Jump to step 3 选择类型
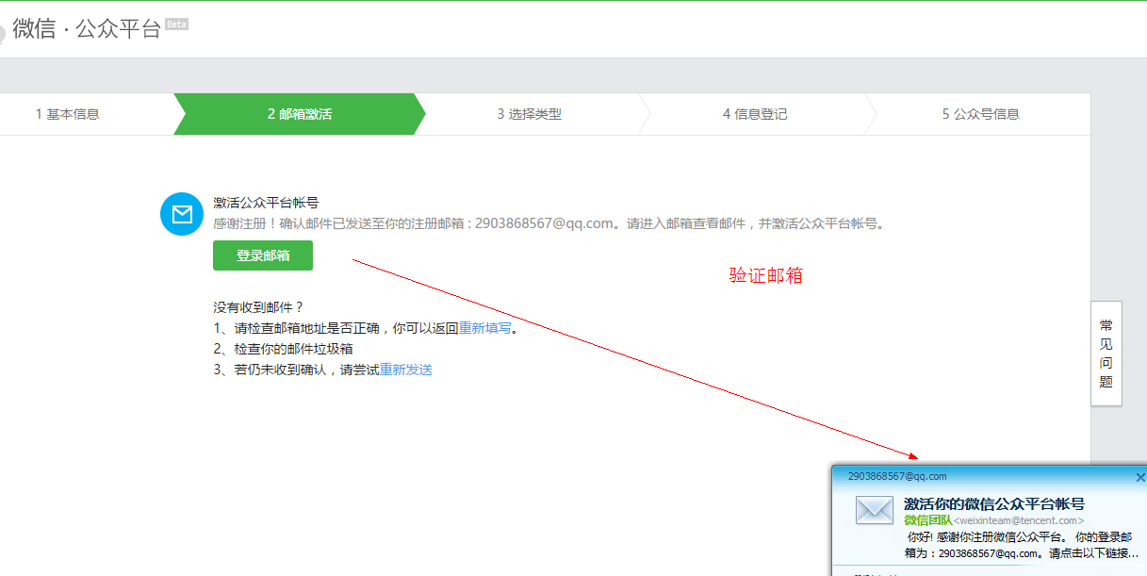This screenshot has height=576, width=1147. point(529,114)
